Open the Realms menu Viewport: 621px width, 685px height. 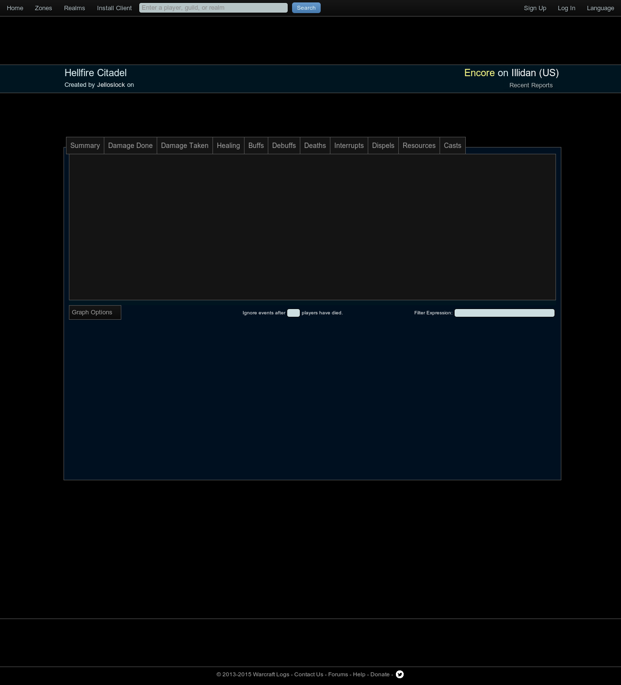point(75,8)
